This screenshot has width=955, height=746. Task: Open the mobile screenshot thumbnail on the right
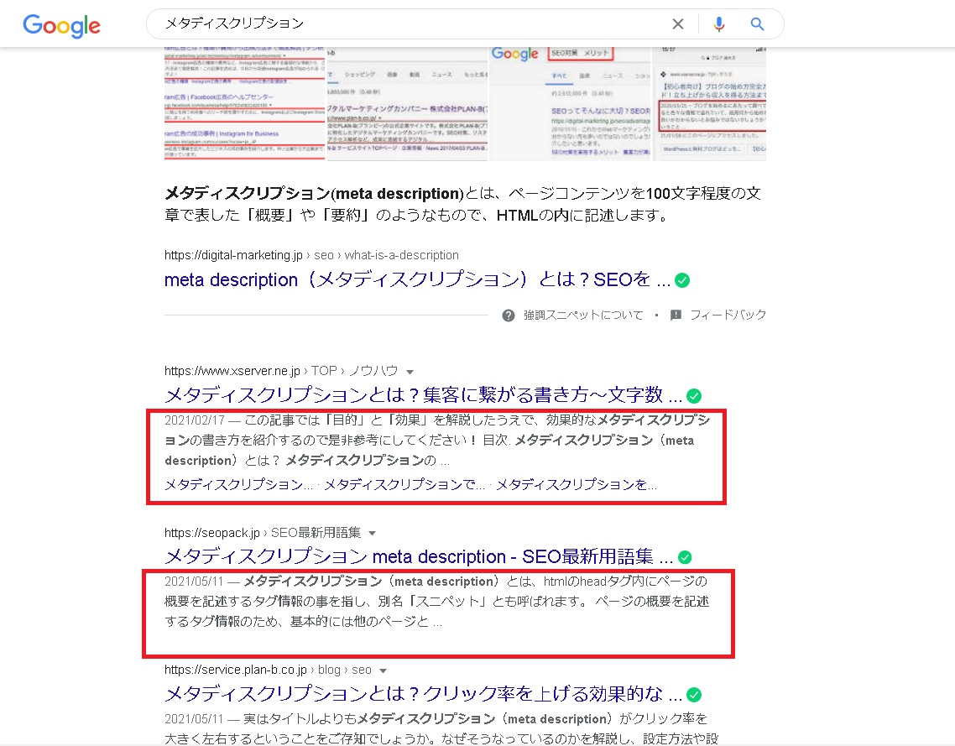[x=709, y=103]
